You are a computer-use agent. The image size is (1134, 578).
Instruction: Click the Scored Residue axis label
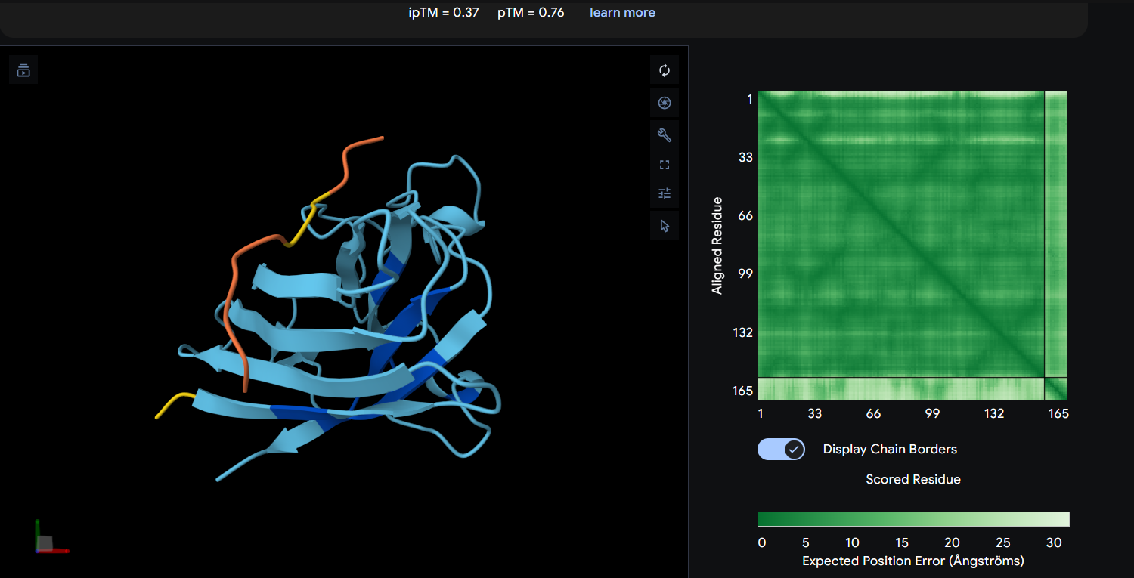[913, 479]
